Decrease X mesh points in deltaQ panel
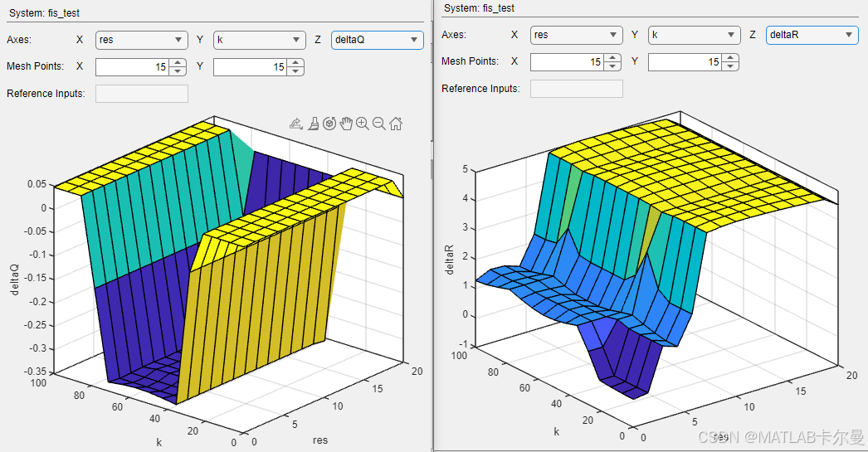Image resolution: width=868 pixels, height=452 pixels. click(178, 71)
